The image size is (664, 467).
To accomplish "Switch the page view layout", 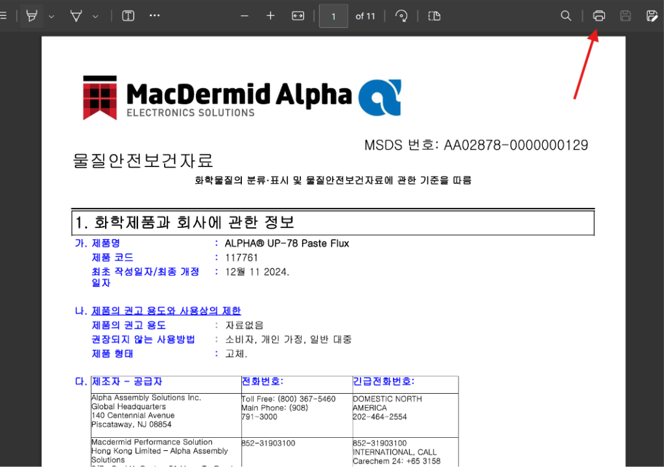I will pos(434,16).
